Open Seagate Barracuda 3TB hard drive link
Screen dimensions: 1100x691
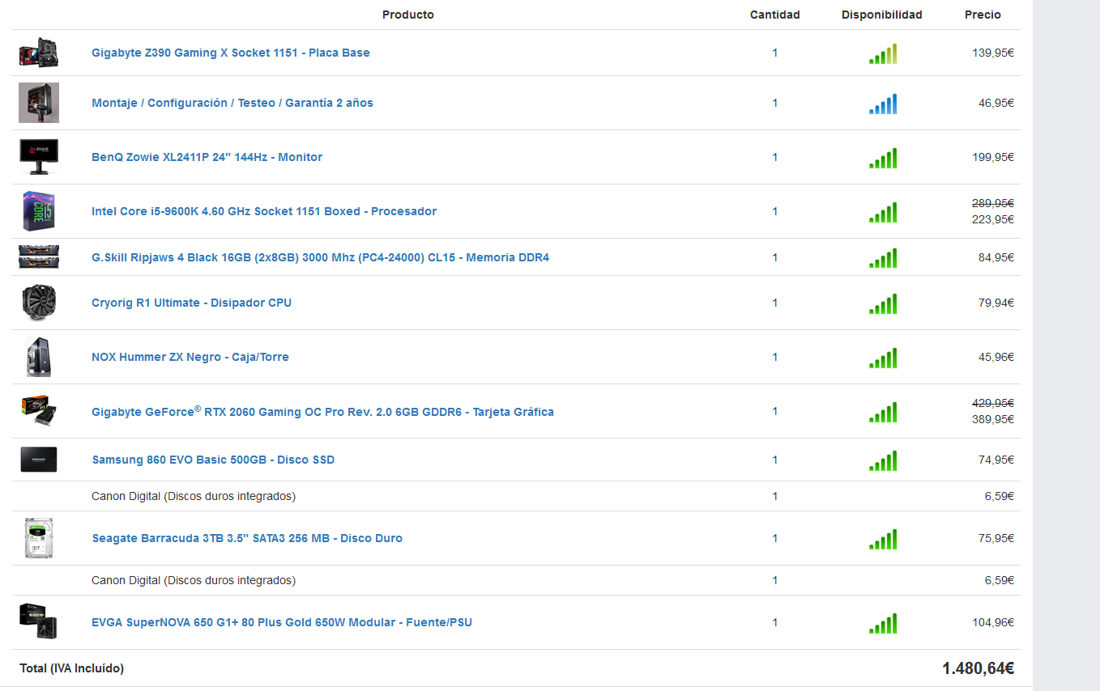tap(247, 538)
